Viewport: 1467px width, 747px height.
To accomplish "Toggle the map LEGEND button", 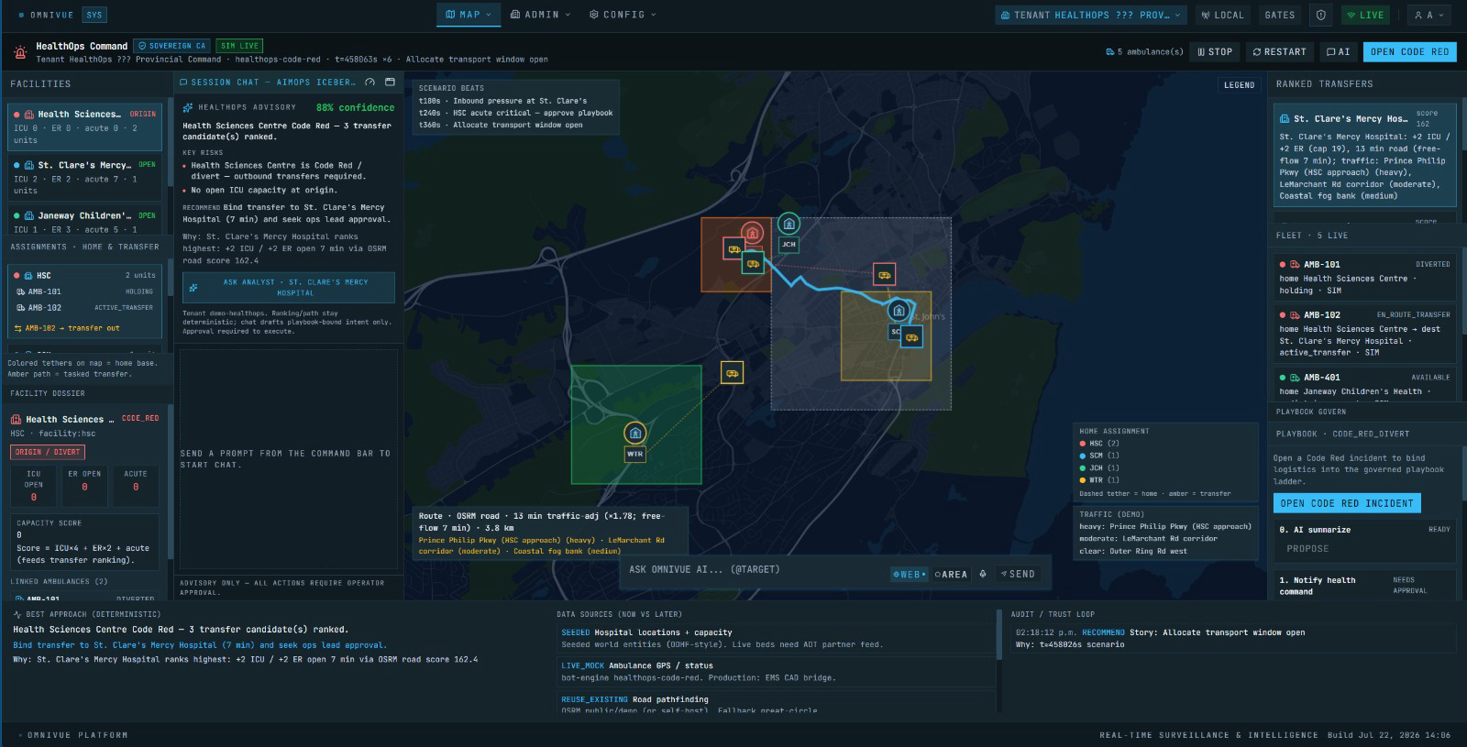I will 1239,84.
